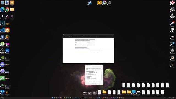Click the help question mark in the dialog title bar
The height and width of the screenshot is (99, 176).
pyautogui.click(x=100, y=65)
